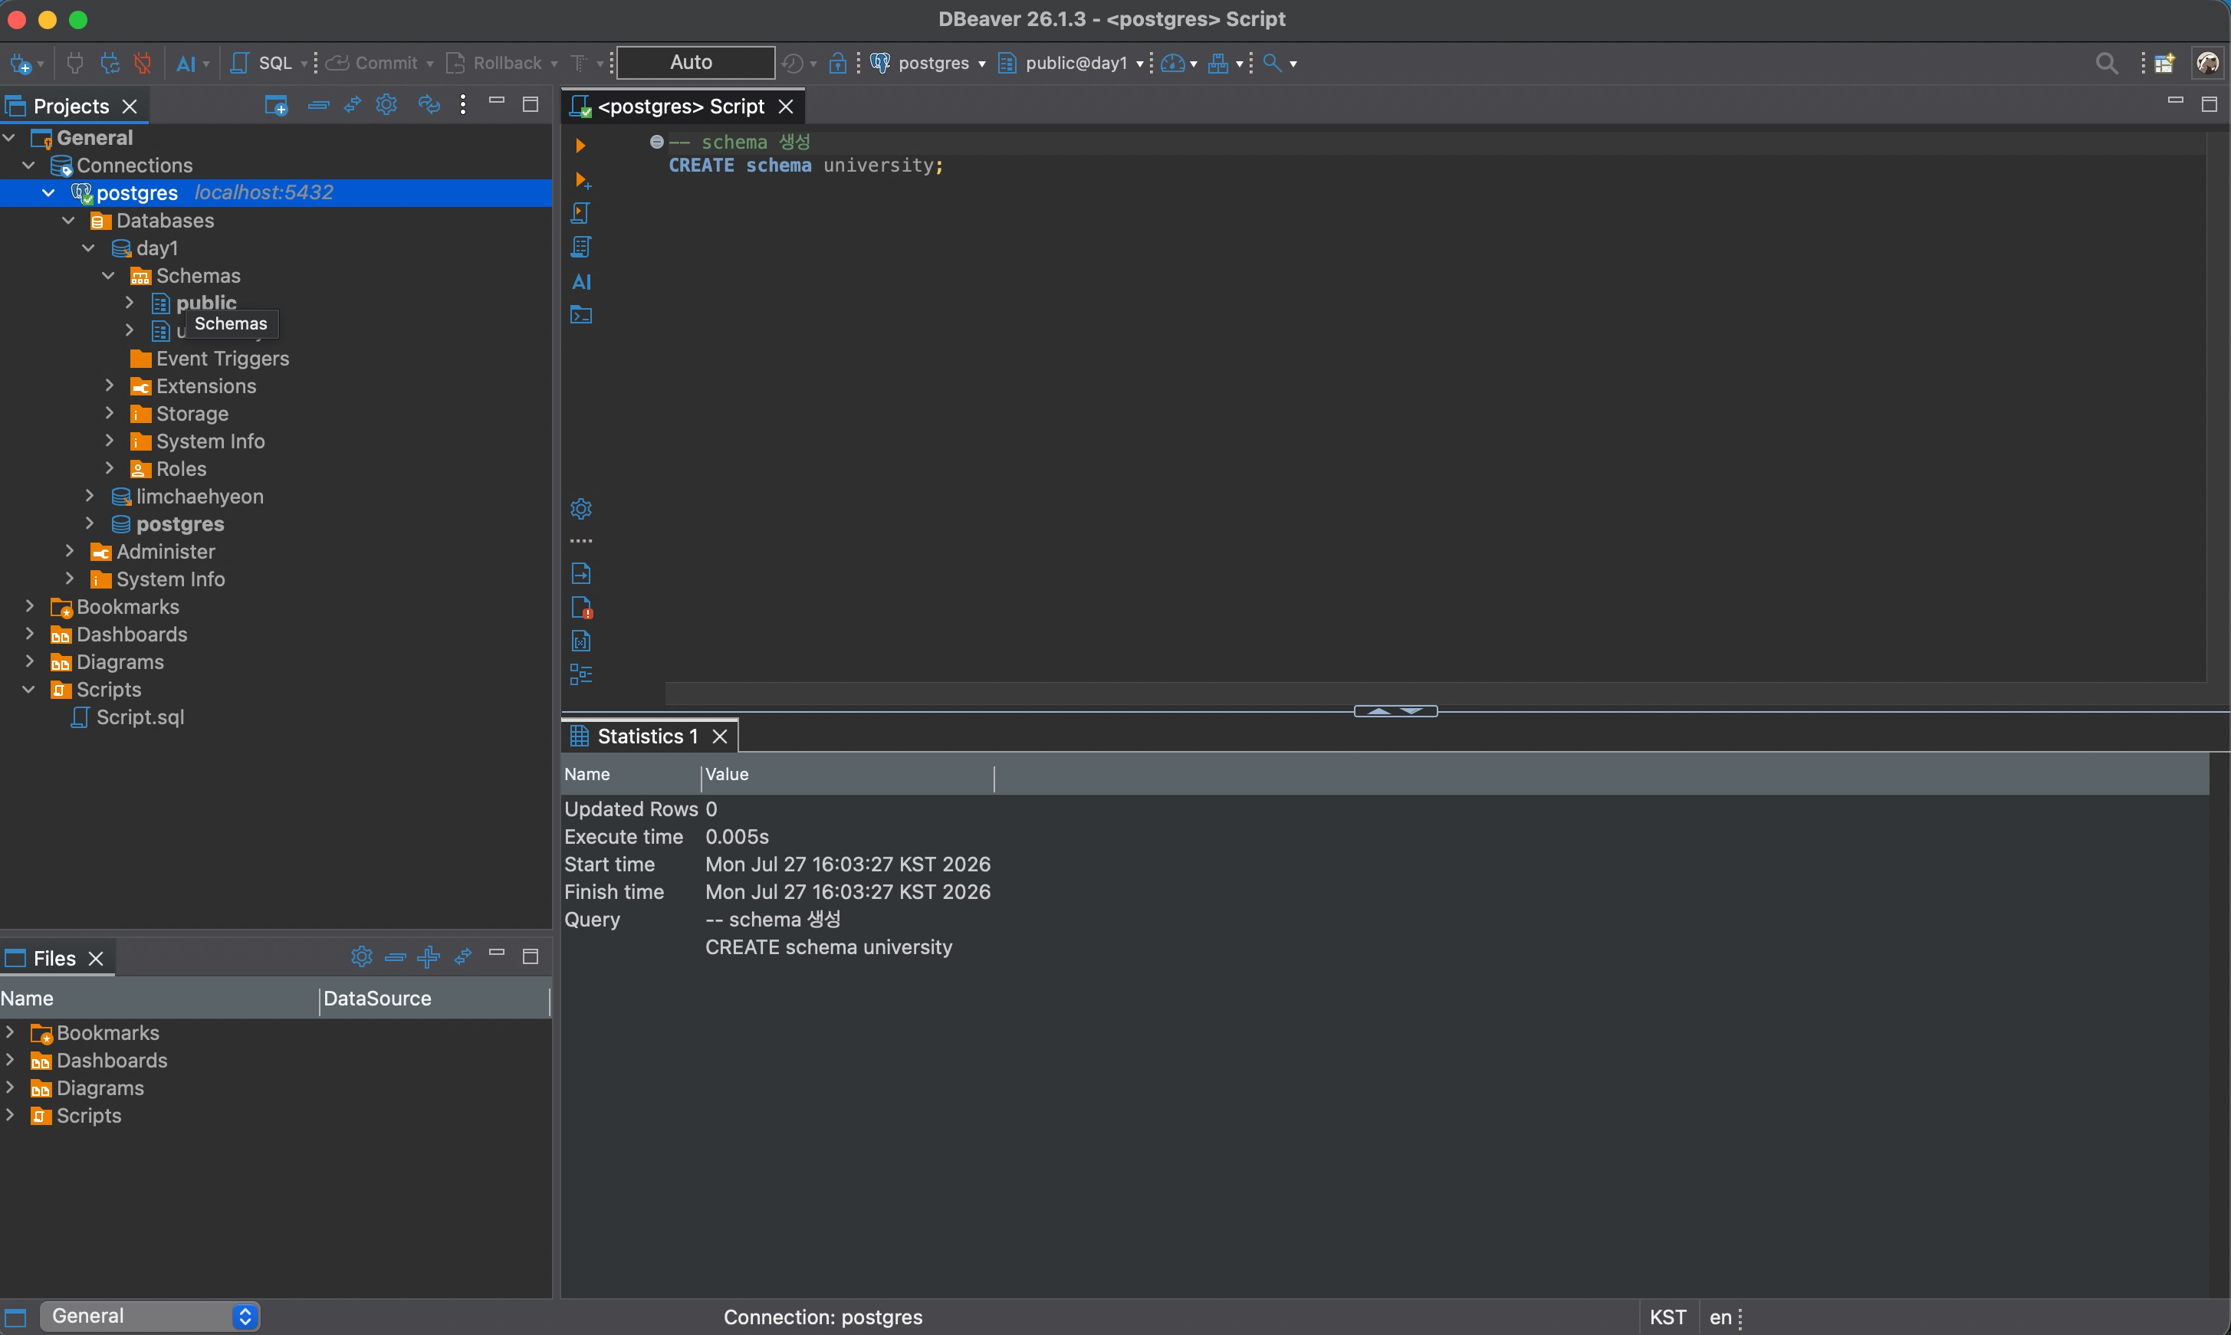Switch to the Projects tab
Viewport: 2231px width, 1335px height.
tap(71, 107)
